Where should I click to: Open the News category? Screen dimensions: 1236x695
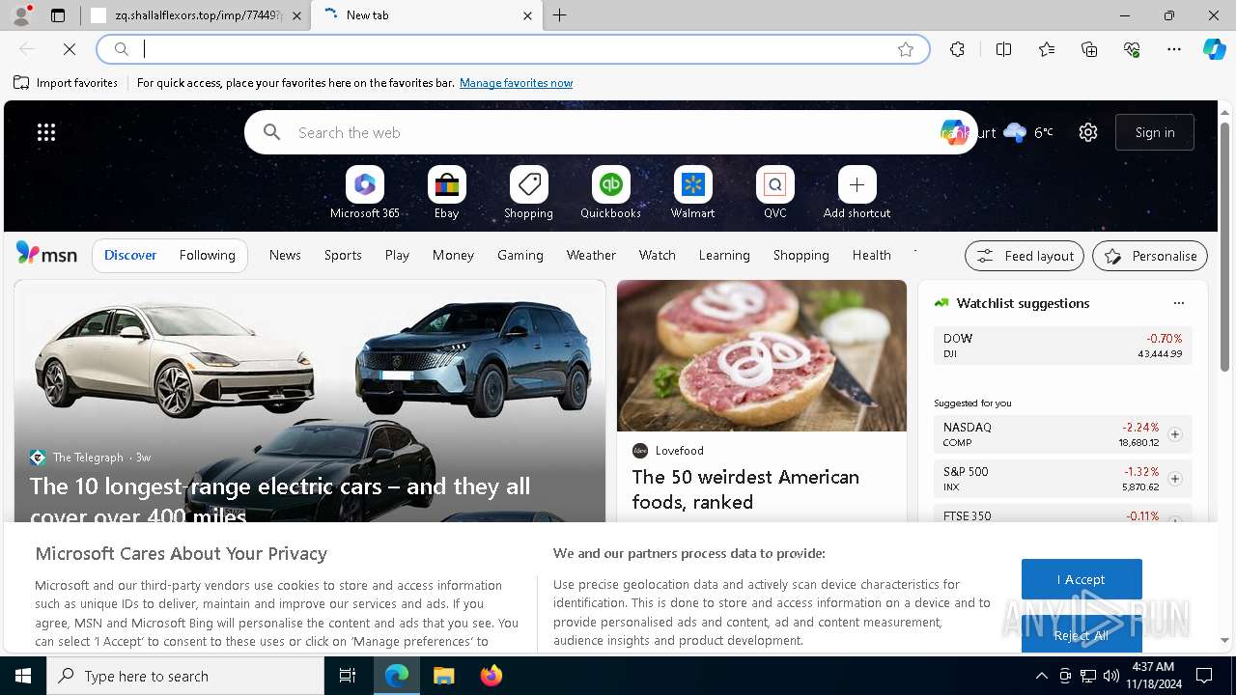pos(285,255)
